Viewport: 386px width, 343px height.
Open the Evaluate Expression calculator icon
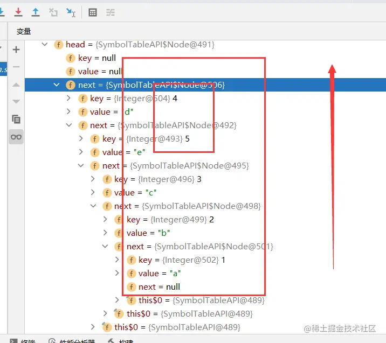(93, 12)
